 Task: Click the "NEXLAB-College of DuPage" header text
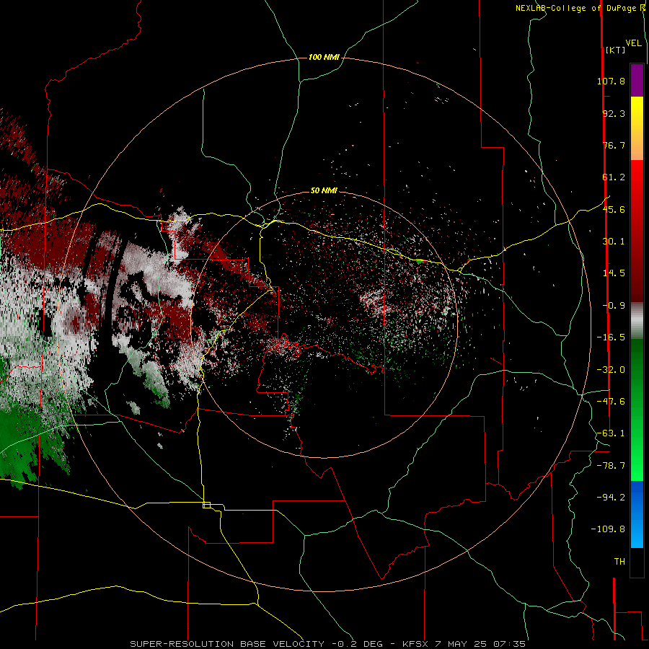coord(576,8)
